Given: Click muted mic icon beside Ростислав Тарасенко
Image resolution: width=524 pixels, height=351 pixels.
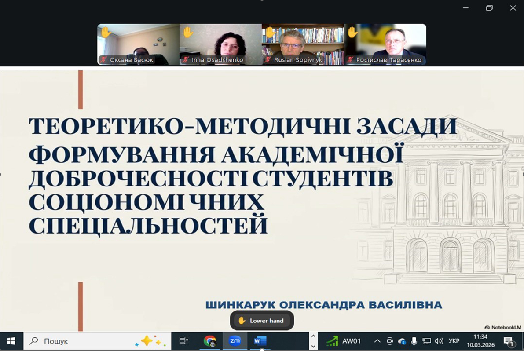Looking at the screenshot, I should (350, 60).
